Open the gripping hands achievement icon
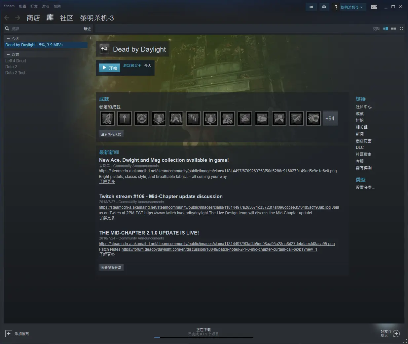Screen dimensions: 408x344 pyautogui.click(x=279, y=118)
